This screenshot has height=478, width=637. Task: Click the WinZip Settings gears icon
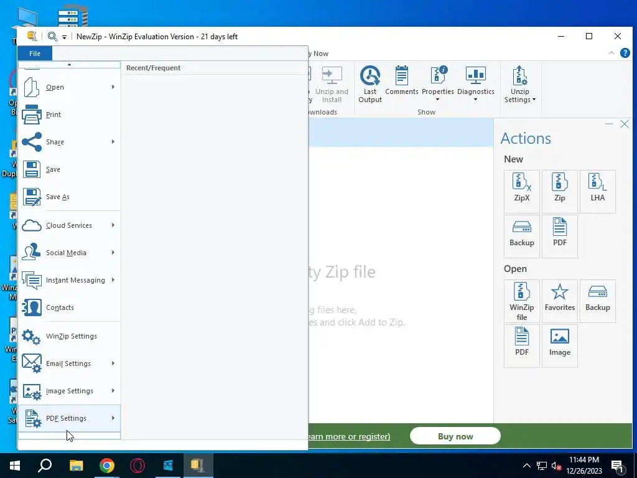coord(31,336)
